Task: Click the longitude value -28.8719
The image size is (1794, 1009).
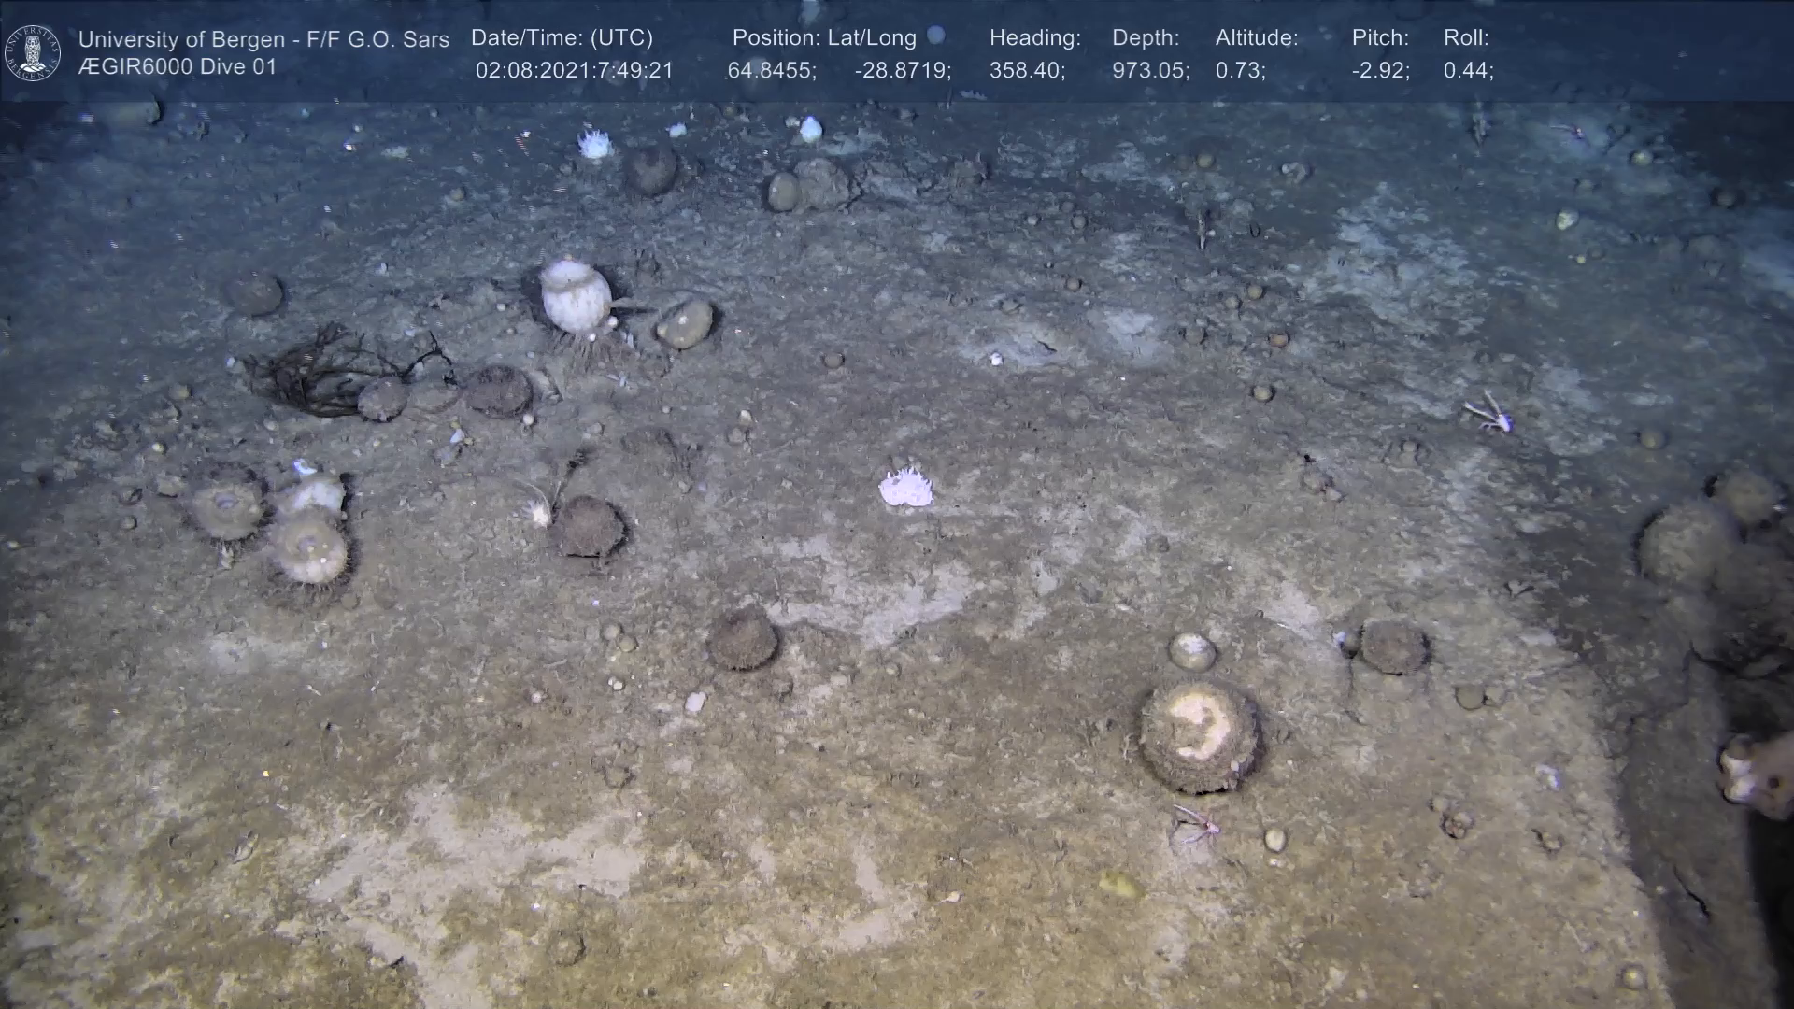Action: [902, 71]
